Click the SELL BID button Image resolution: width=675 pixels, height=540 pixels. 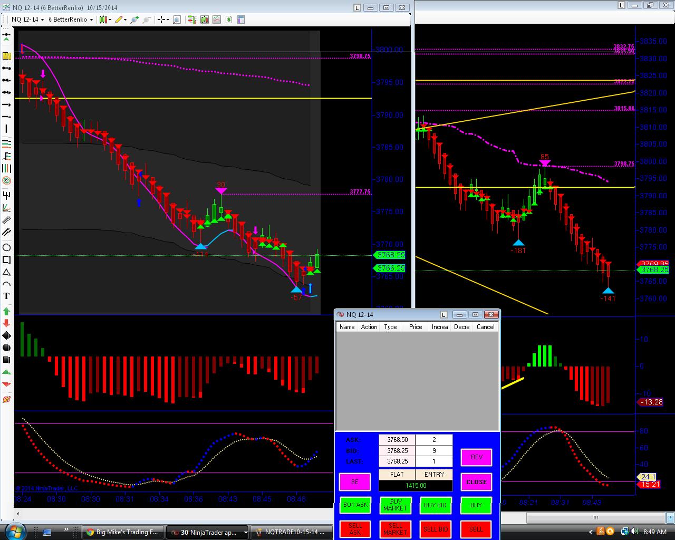tap(436, 529)
